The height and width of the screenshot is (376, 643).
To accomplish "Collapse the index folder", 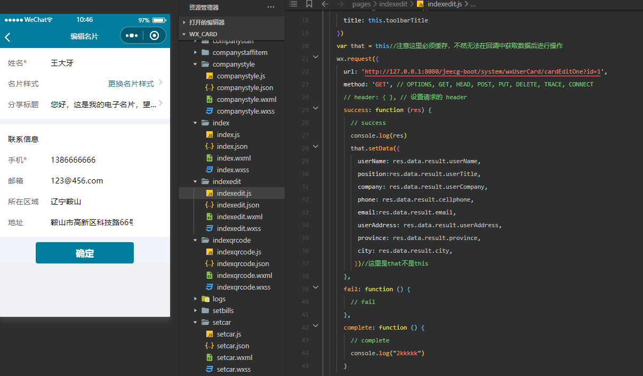I will point(221,123).
